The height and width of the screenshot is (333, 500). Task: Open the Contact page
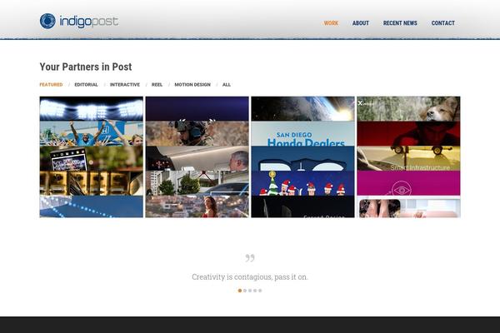[443, 23]
